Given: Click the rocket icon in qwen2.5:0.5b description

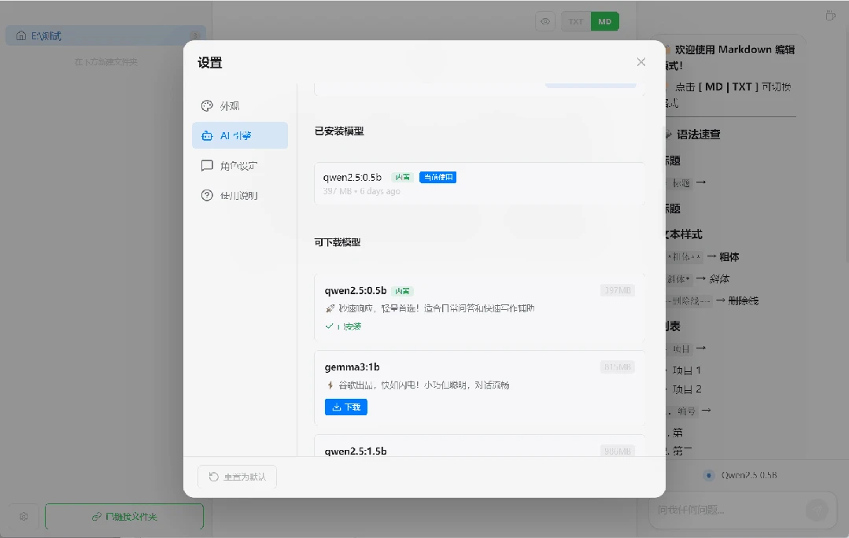Looking at the screenshot, I should (x=330, y=308).
